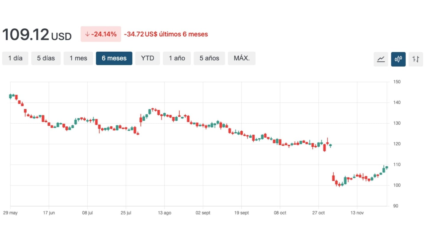Select the candlestick chart icon
This screenshot has width=426, height=239.
pos(398,59)
